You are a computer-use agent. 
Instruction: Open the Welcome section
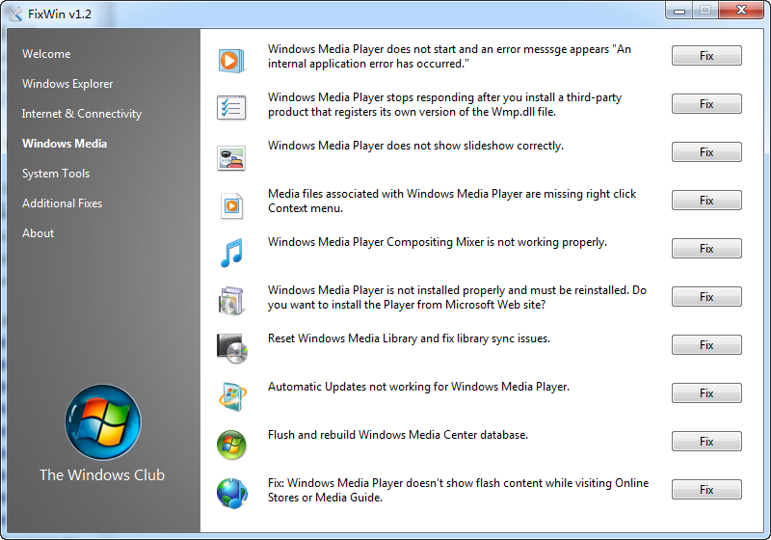coord(46,54)
